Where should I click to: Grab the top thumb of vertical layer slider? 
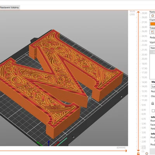tap(138, 12)
